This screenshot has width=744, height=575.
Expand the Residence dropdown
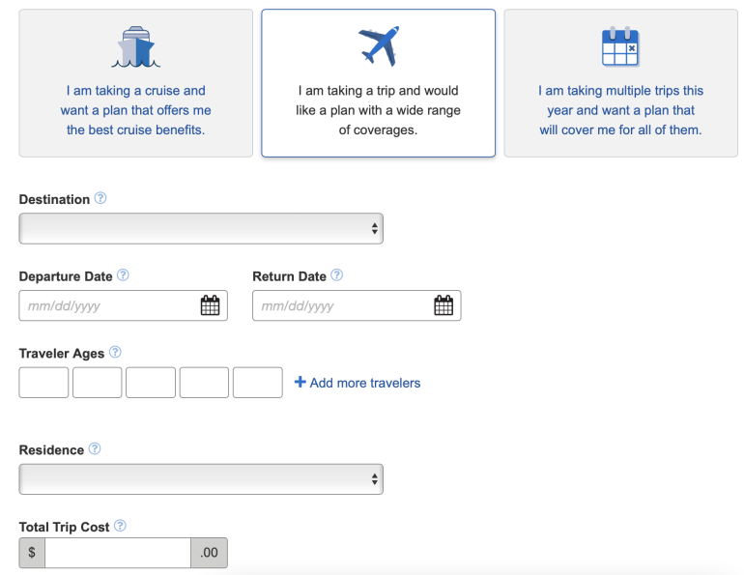click(201, 478)
